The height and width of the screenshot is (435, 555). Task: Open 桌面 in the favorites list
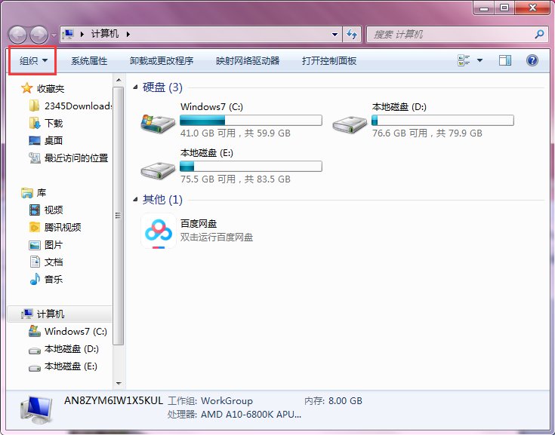tap(46, 140)
